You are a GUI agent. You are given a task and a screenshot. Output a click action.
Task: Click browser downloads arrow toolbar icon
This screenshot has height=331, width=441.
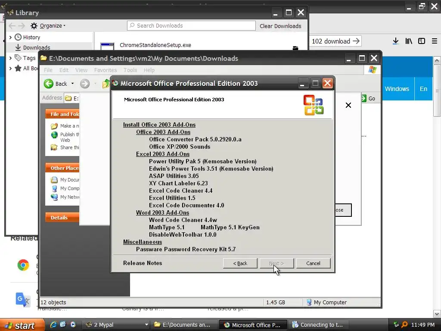click(395, 41)
